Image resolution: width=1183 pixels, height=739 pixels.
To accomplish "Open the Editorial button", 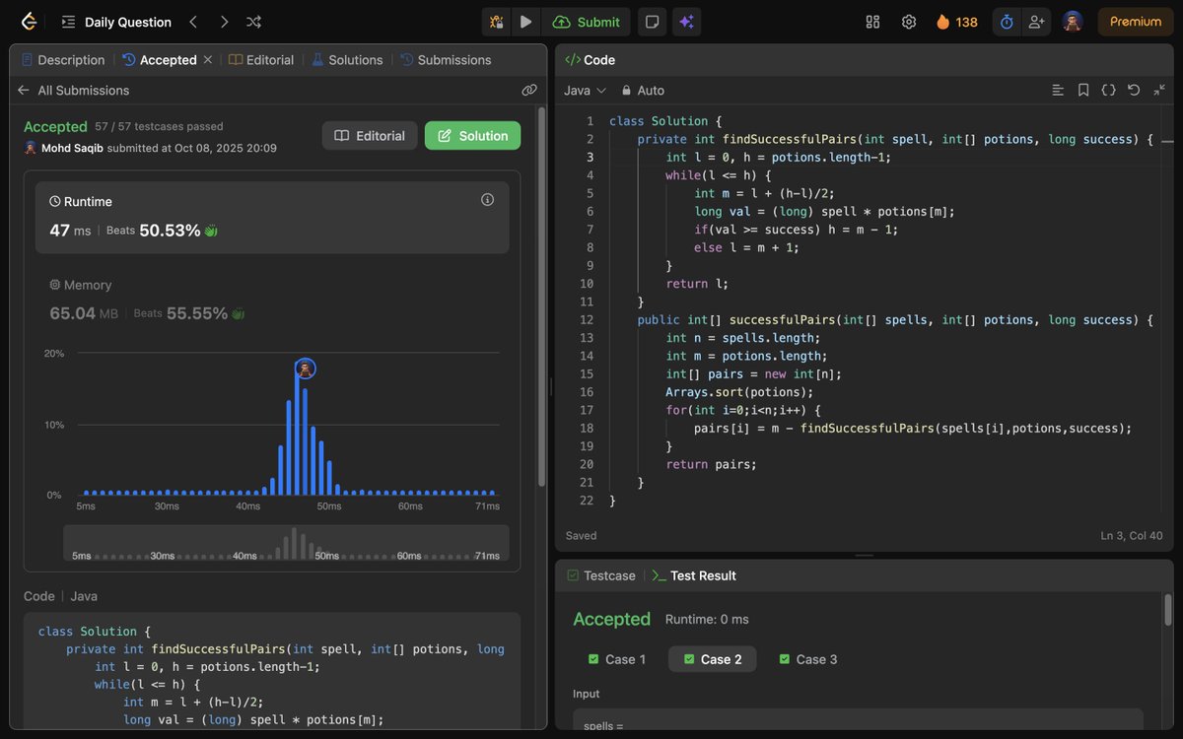I will click(x=370, y=136).
